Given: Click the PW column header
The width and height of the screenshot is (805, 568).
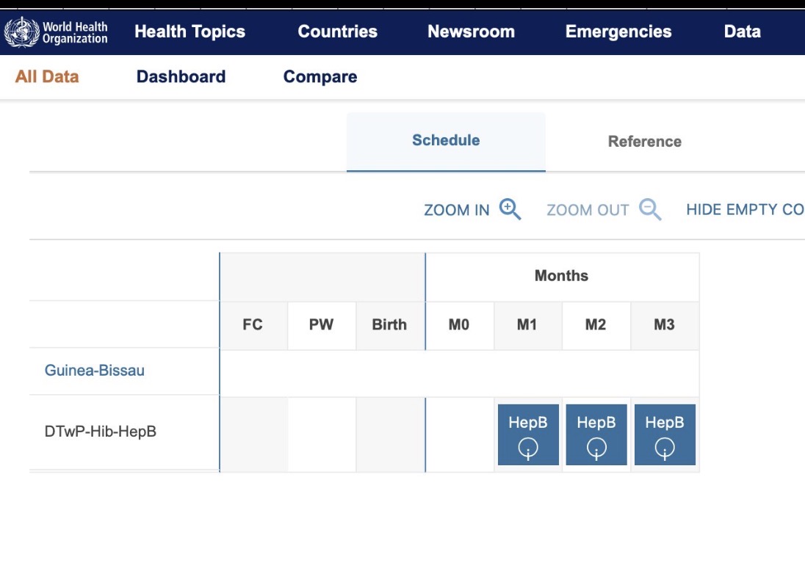Looking at the screenshot, I should pyautogui.click(x=322, y=325).
